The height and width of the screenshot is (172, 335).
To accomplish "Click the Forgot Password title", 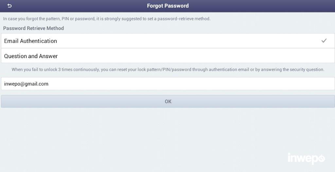I will tap(167, 6).
